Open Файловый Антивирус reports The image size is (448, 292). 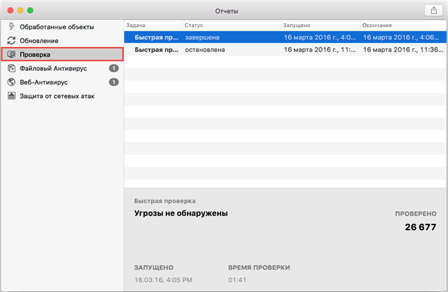pos(62,69)
